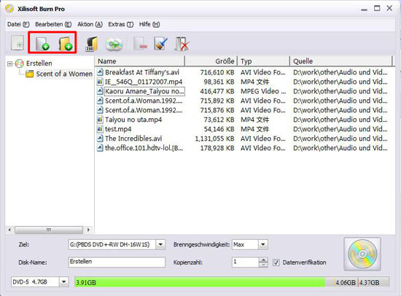Click the file icon beside The Incredibles.avi
Viewport: 401px width, 296px height.
click(x=100, y=139)
